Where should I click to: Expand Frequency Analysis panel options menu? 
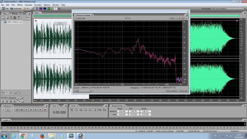pyautogui.click(x=187, y=15)
